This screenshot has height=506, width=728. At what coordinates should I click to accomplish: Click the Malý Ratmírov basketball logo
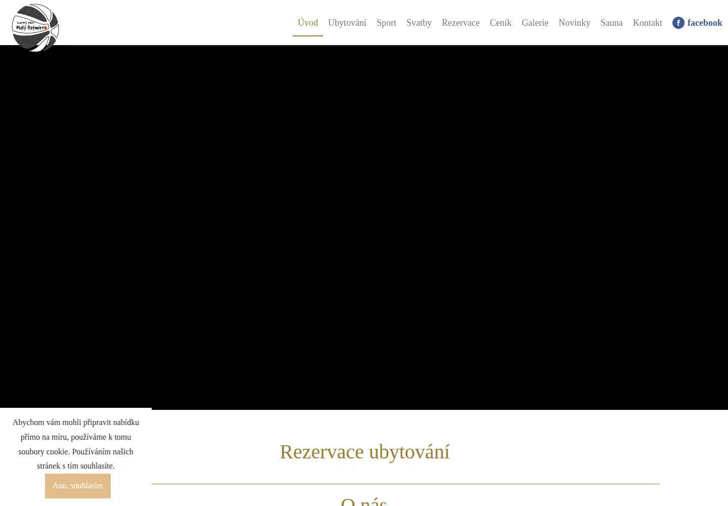35,28
